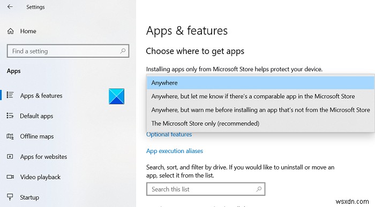Choose The Microsoft Store only (recommended)

260,124
